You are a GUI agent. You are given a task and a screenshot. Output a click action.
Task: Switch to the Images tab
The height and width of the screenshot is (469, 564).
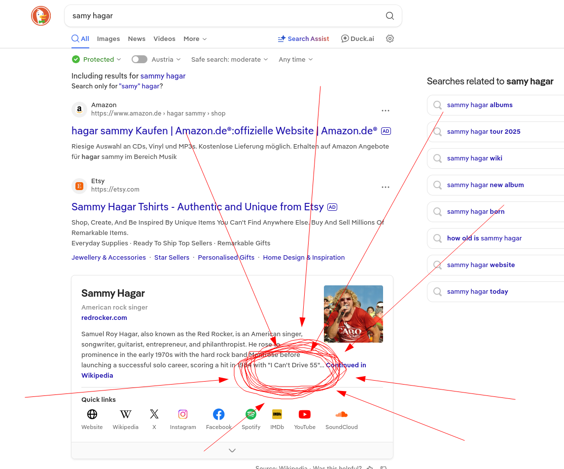click(108, 39)
